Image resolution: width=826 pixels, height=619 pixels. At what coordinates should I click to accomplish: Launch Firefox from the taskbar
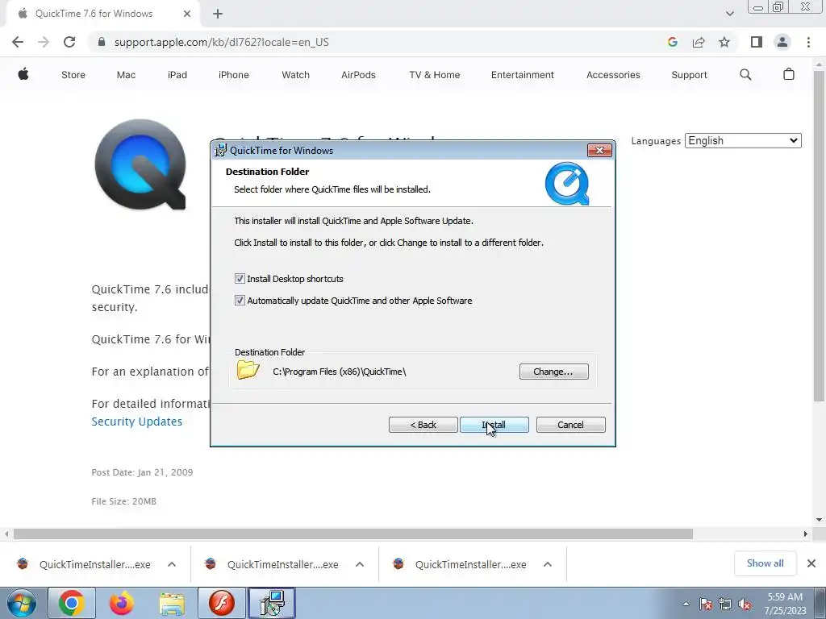click(122, 603)
